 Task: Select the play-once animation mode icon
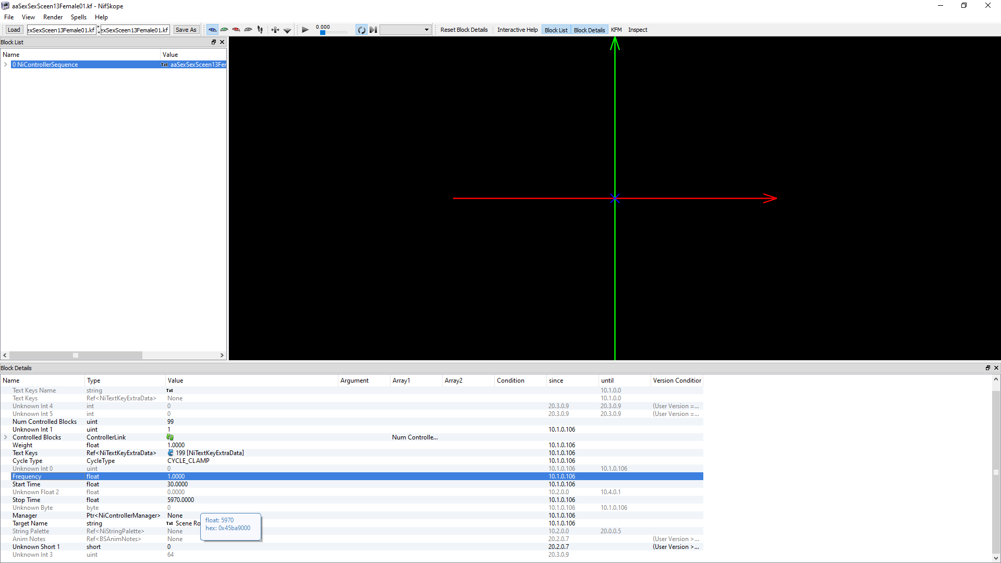click(373, 30)
